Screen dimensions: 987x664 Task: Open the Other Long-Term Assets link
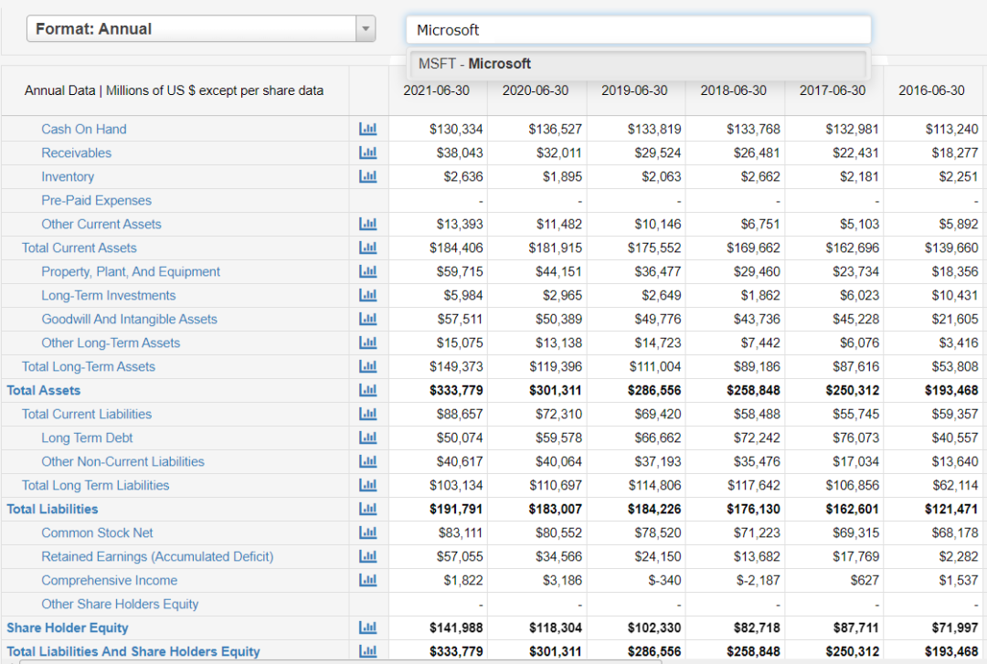pos(111,343)
